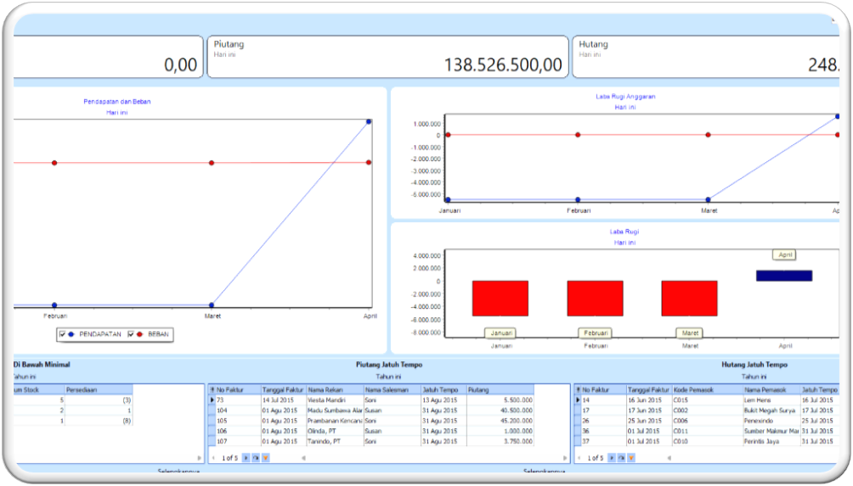The image size is (853, 486).
Task: Click supplier code 'C011' cell
Action: coord(707,431)
